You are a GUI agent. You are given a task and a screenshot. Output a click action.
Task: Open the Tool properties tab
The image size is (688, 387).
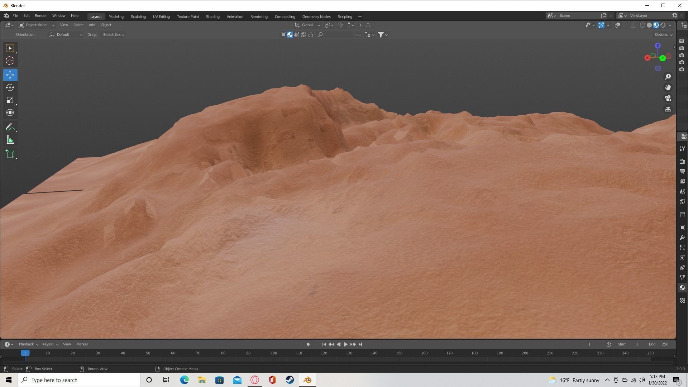tap(682, 149)
